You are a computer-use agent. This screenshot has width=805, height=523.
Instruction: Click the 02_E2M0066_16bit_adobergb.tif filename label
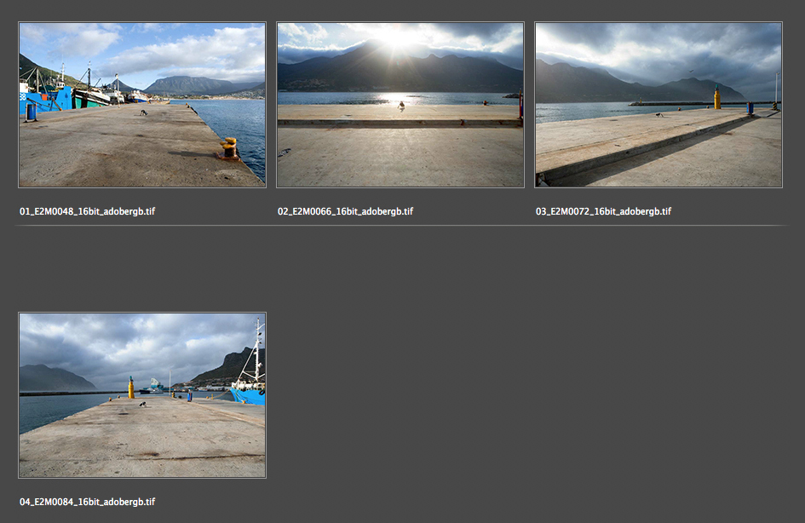pyautogui.click(x=345, y=211)
